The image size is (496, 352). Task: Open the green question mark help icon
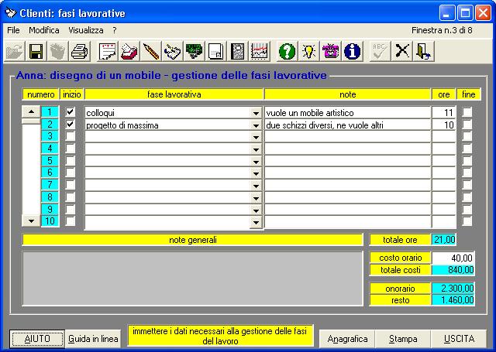coord(287,51)
